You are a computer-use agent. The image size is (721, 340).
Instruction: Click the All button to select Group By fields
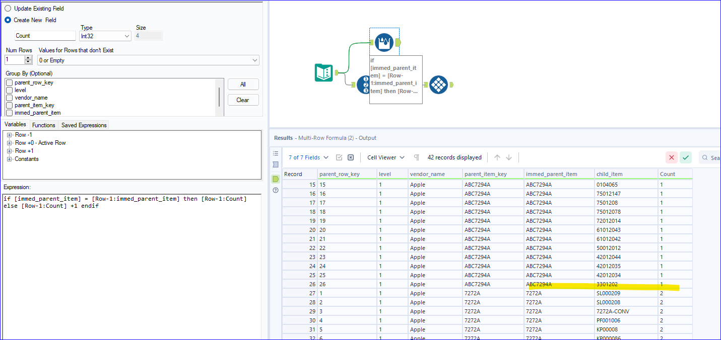click(x=243, y=84)
